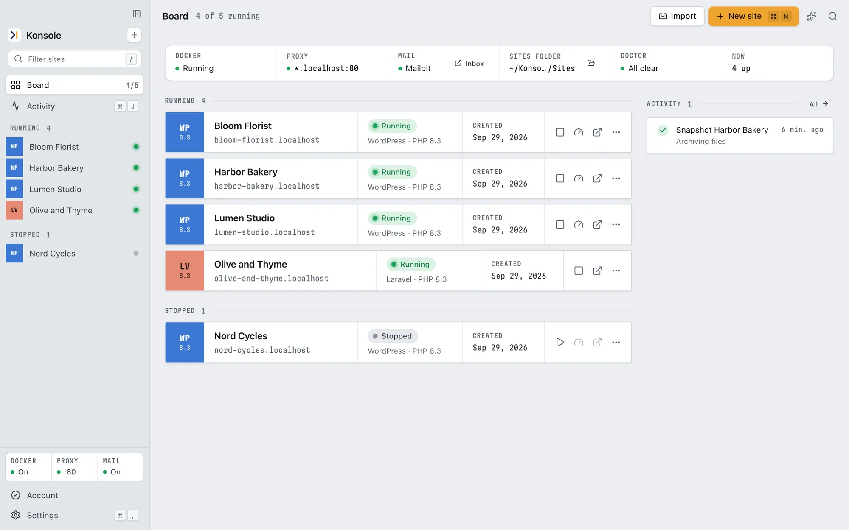This screenshot has width=849, height=530.
Task: Click the orange LV Olive and Thyme badge
Action: pos(185,271)
